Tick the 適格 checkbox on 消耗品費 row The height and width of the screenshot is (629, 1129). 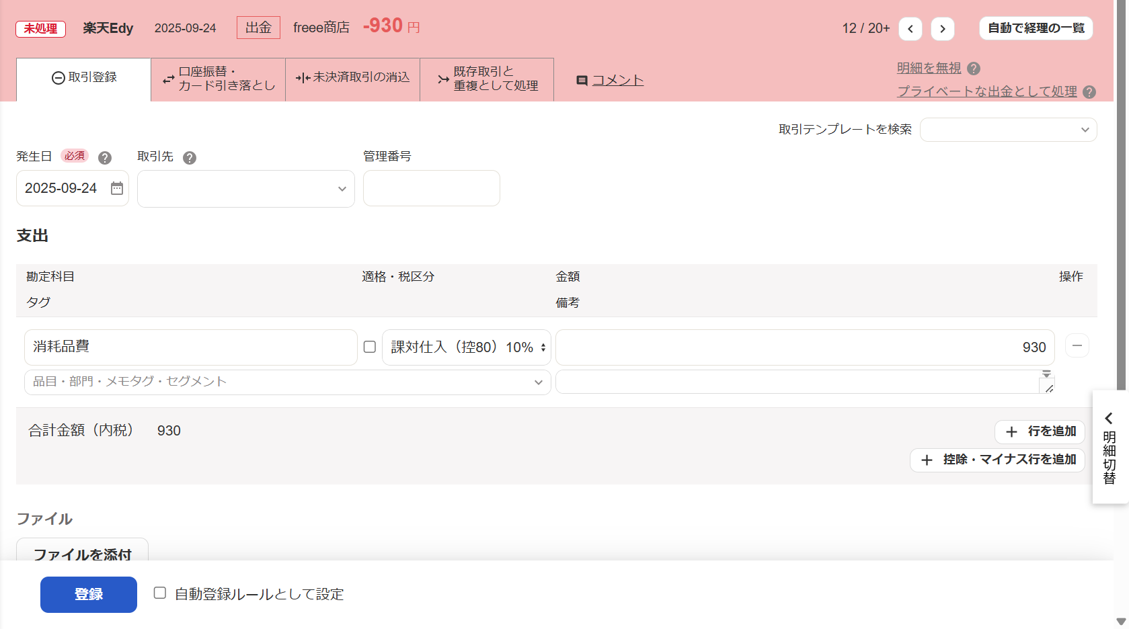tap(370, 347)
